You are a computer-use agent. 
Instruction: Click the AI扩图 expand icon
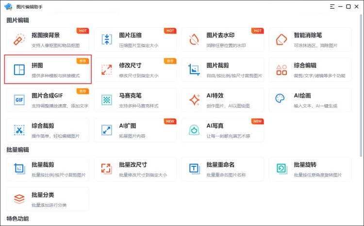(x=107, y=130)
